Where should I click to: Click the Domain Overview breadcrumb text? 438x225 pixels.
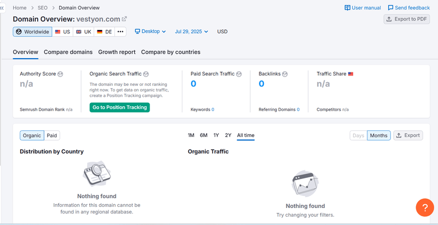(79, 8)
